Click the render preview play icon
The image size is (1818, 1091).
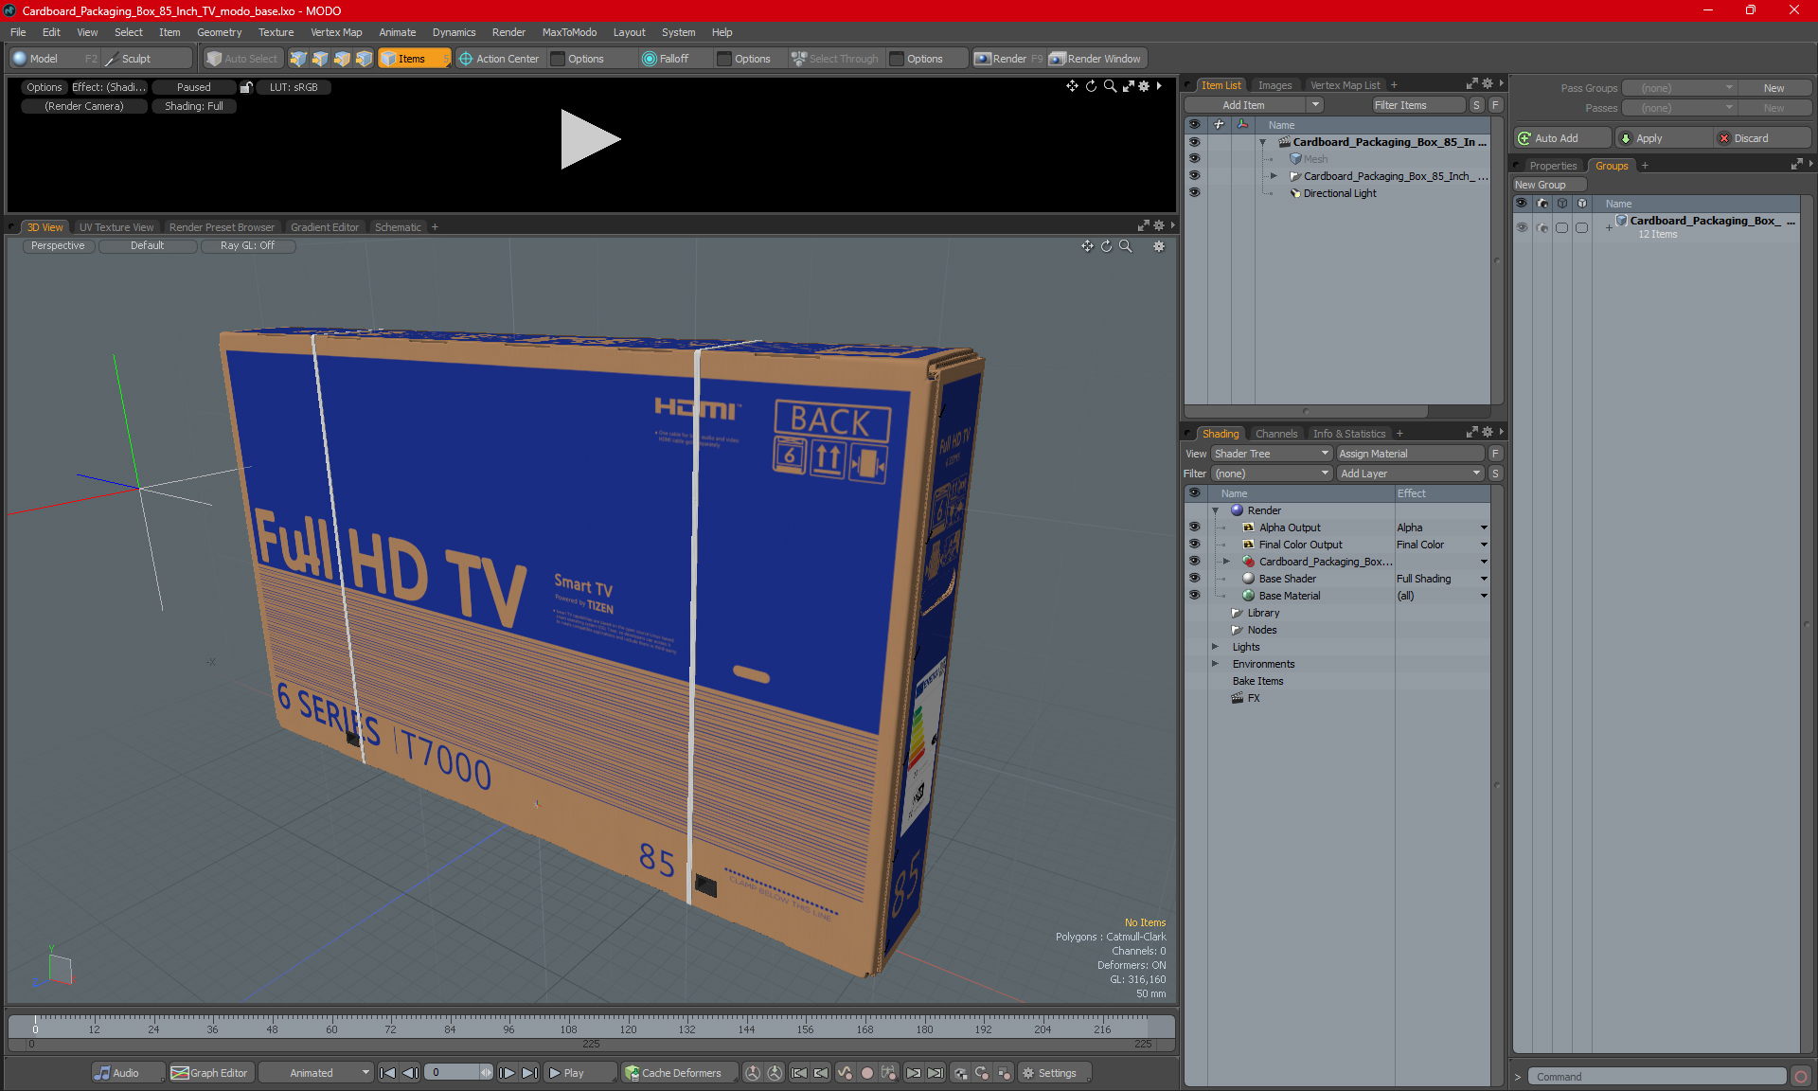click(589, 139)
